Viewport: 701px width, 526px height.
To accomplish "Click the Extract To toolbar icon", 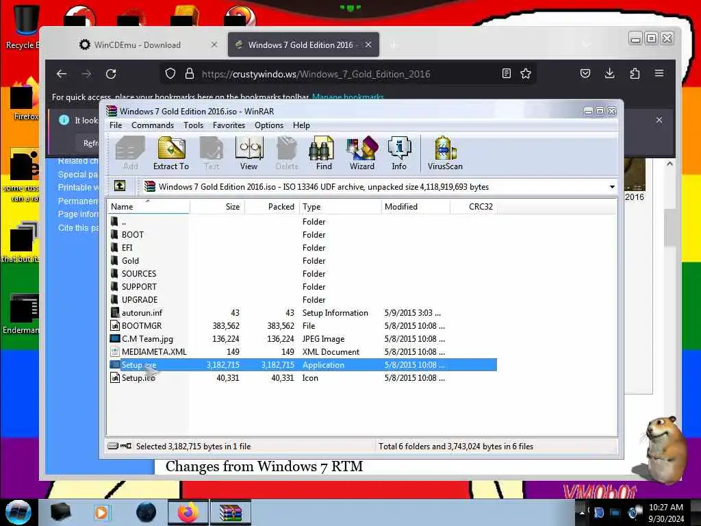I will [170, 153].
